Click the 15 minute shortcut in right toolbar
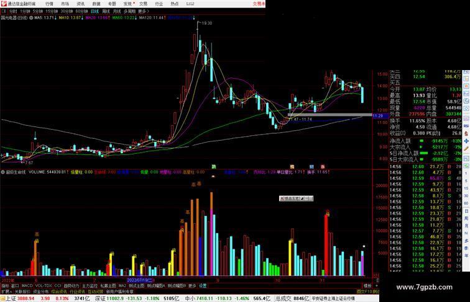The height and width of the screenshot is (302, 470). click(x=466, y=189)
